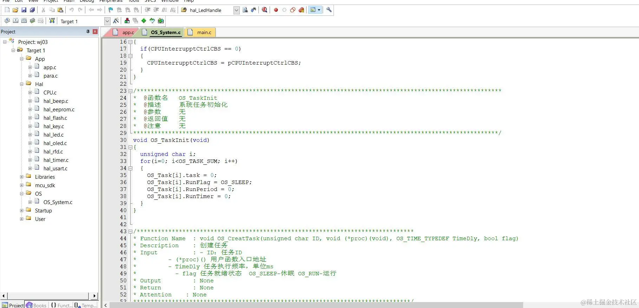Translate current file icon in build toolbar

tap(7, 21)
